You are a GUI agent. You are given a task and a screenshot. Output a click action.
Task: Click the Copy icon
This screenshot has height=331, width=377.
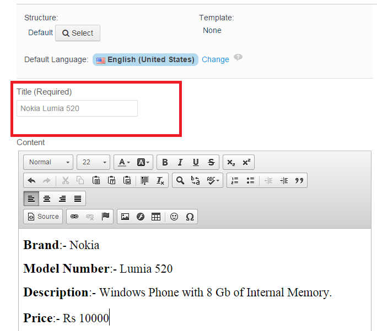point(80,180)
